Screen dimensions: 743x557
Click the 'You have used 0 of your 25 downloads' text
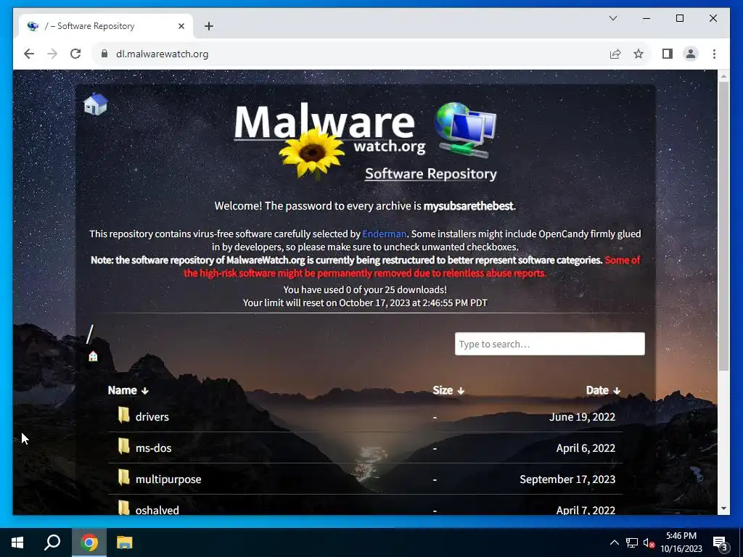pyautogui.click(x=365, y=289)
